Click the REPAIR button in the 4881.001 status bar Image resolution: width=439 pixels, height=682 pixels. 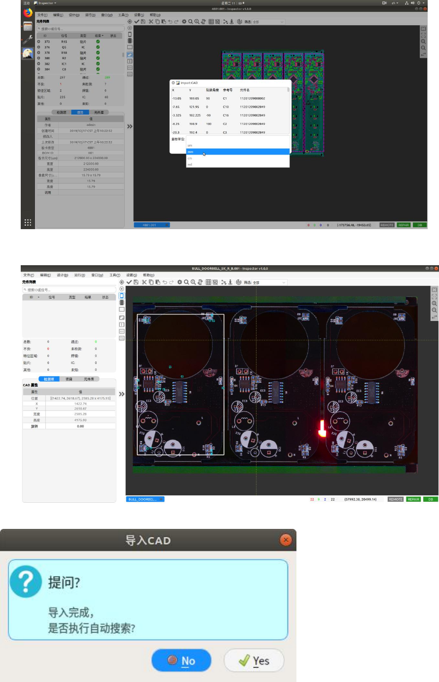[x=403, y=225]
